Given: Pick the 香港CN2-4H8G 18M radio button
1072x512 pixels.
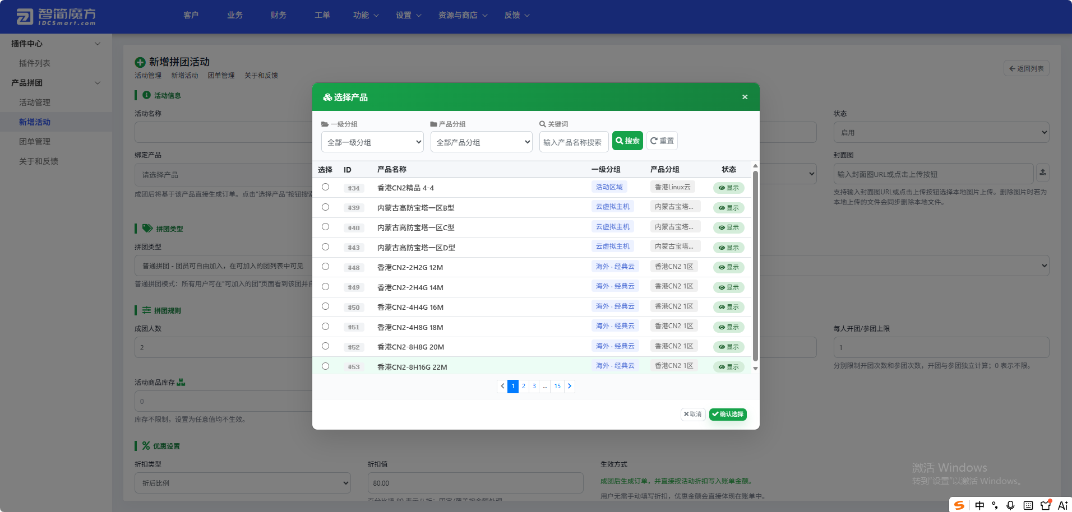Looking at the screenshot, I should point(325,327).
